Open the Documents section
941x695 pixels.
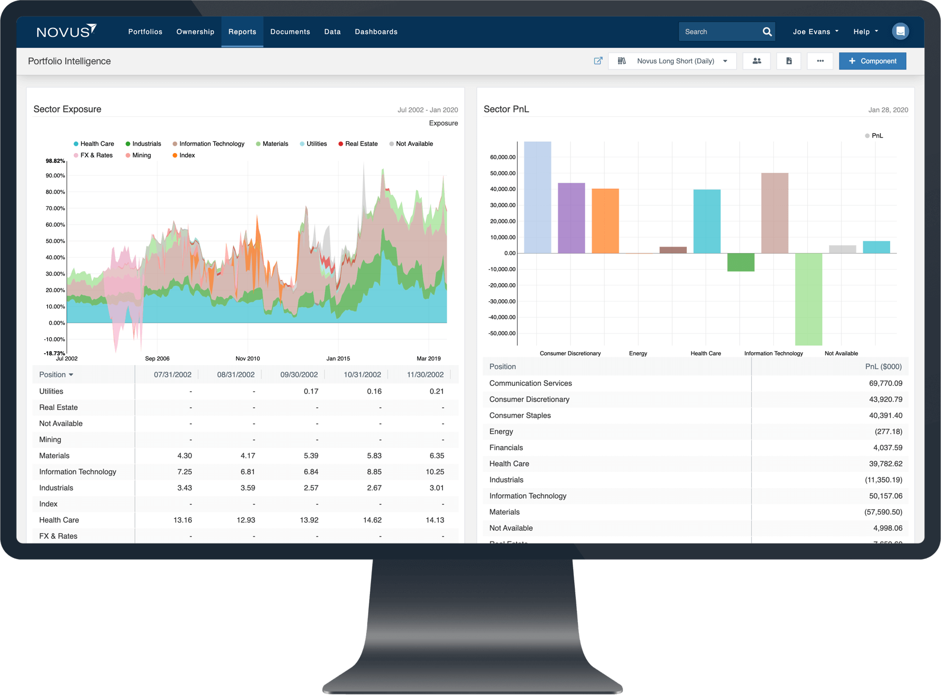pos(290,32)
